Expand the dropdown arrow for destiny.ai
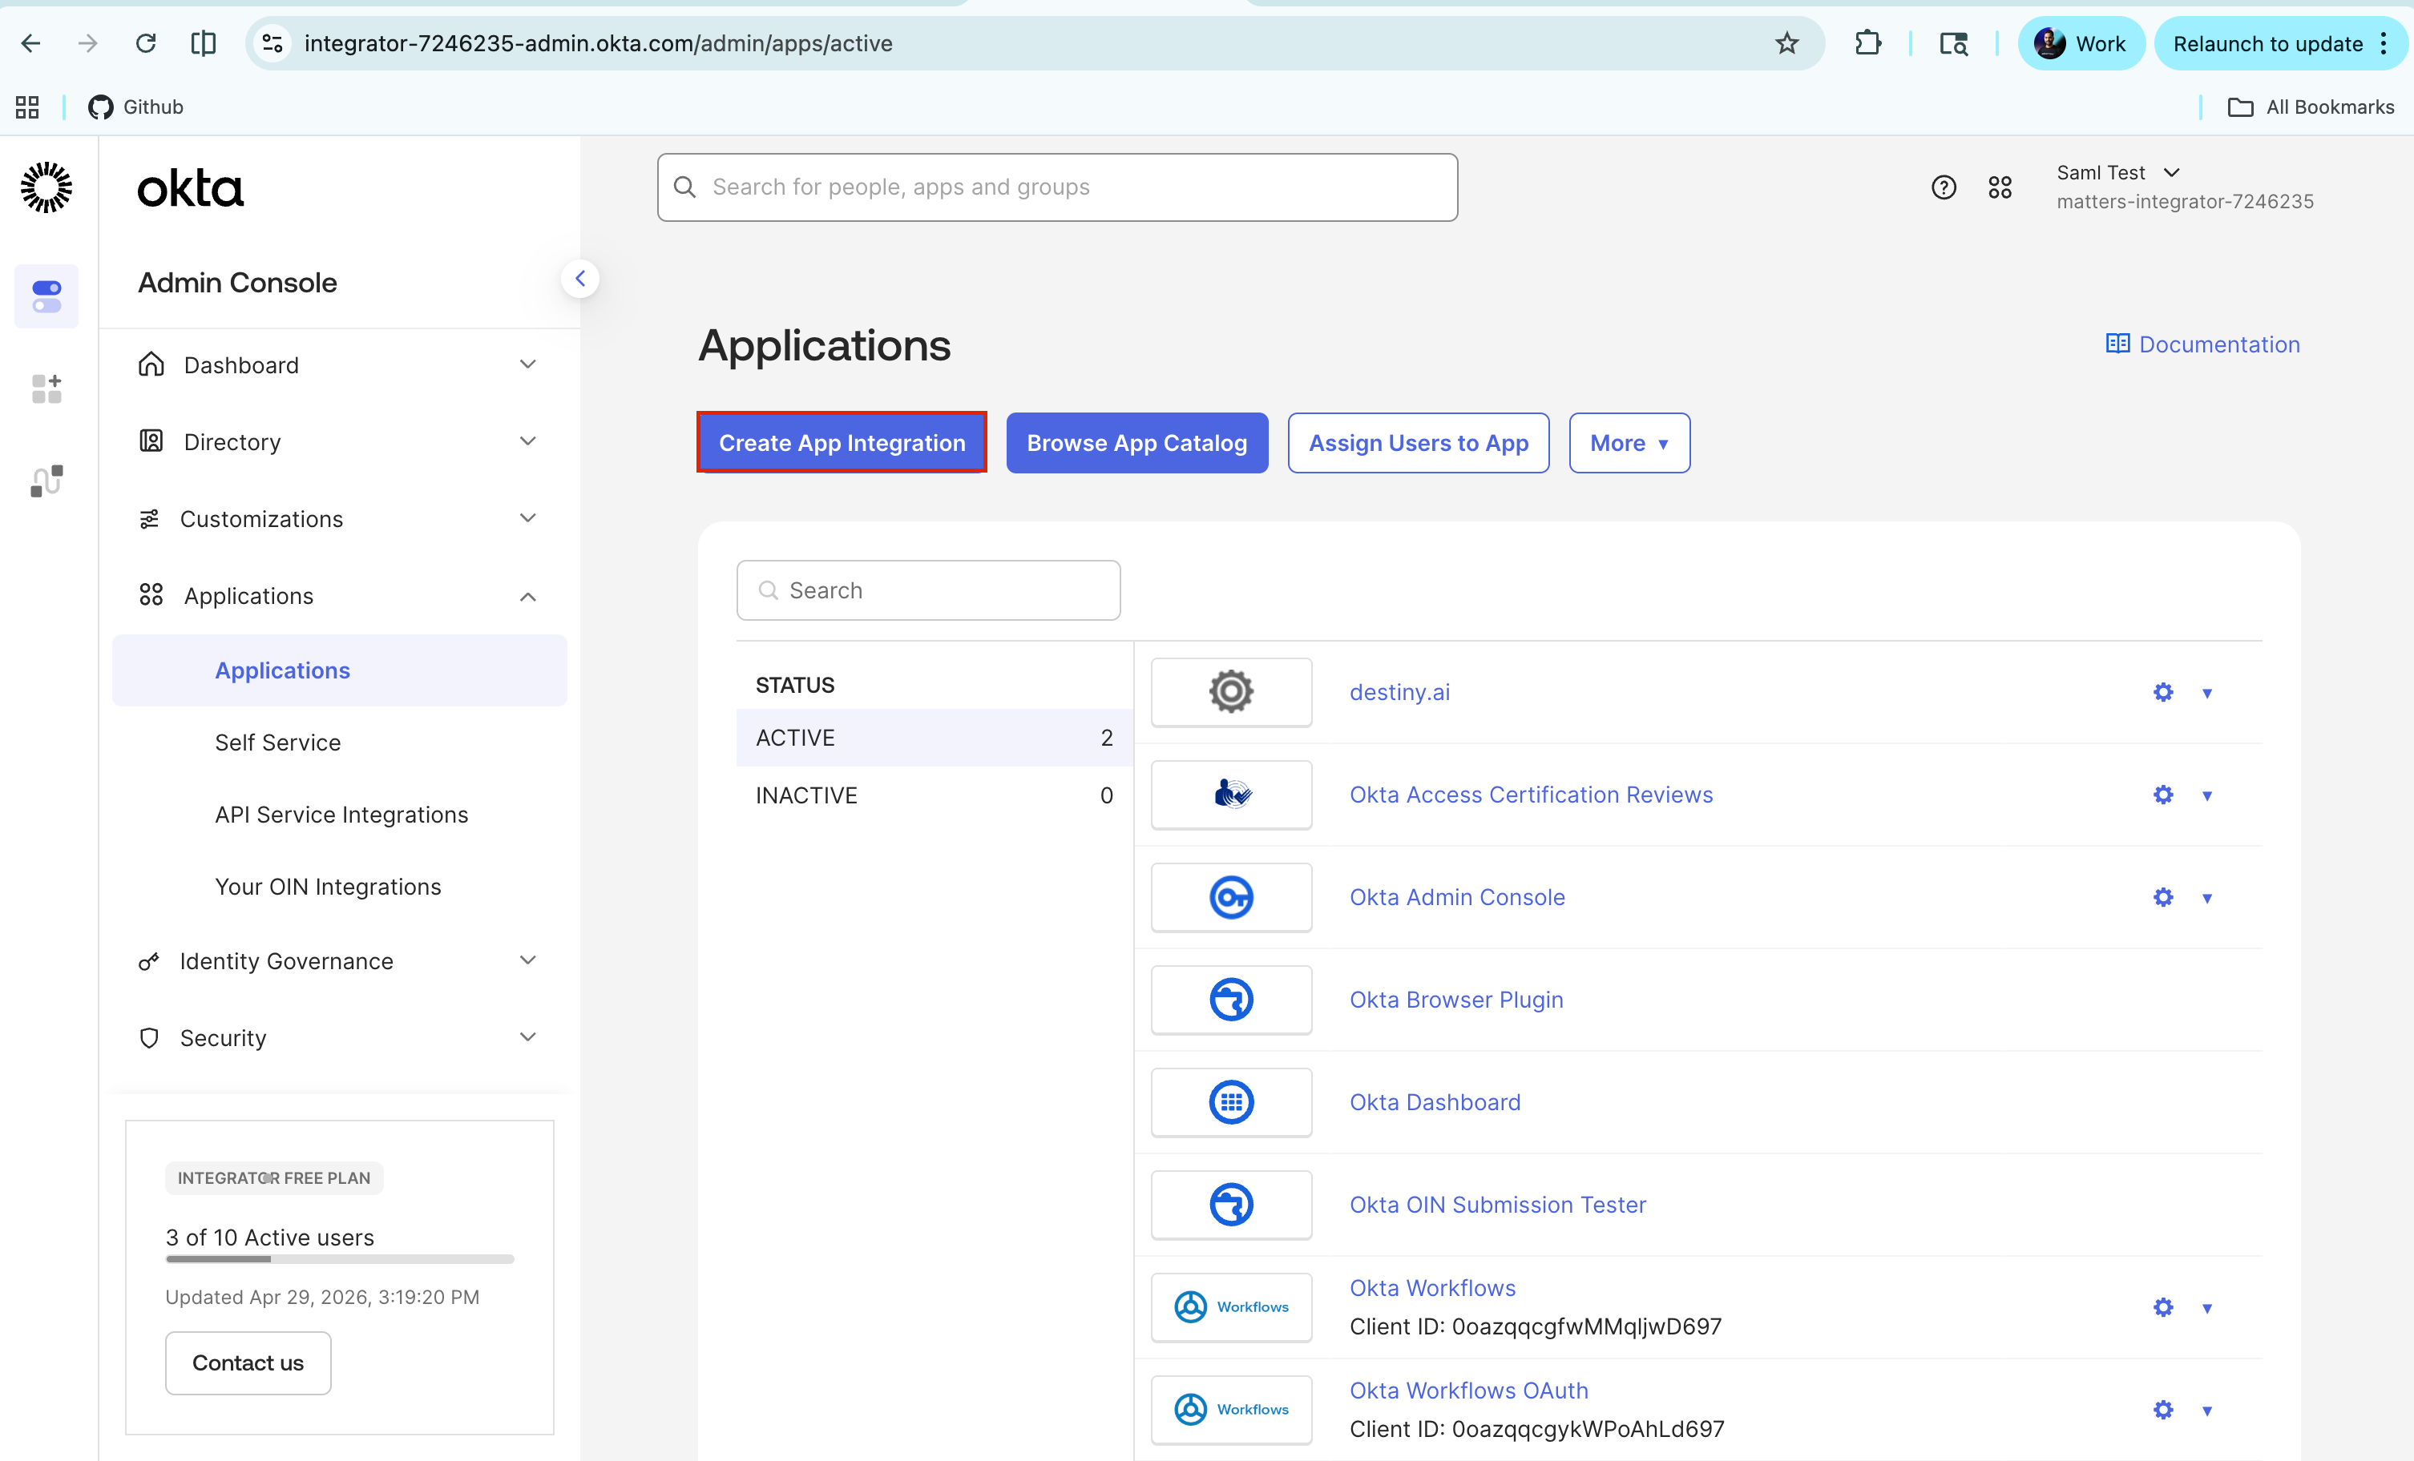This screenshot has width=2414, height=1461. (2206, 694)
